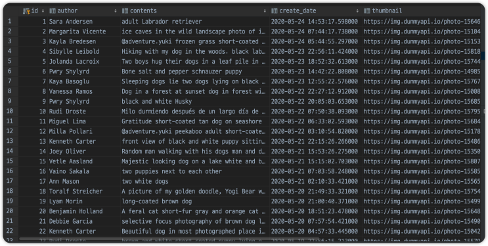Select the author column header label
The height and width of the screenshot is (246, 488).
(67, 11)
